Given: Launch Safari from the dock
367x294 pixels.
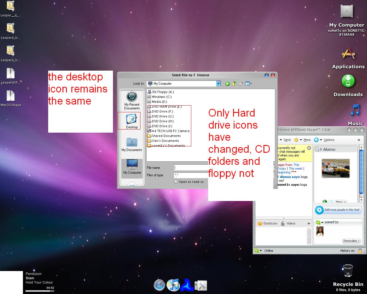Looking at the screenshot, I should pyautogui.click(x=159, y=285).
